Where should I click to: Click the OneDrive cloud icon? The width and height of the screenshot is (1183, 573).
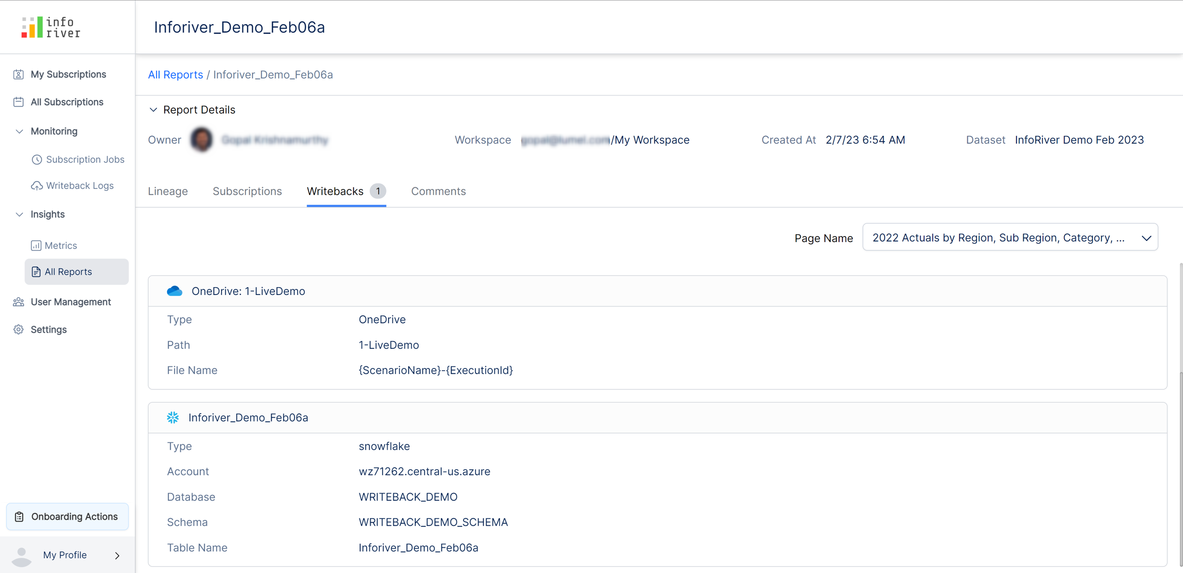click(x=175, y=291)
